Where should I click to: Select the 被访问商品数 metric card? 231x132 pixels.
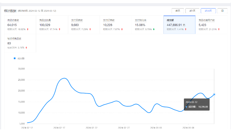point(20,43)
